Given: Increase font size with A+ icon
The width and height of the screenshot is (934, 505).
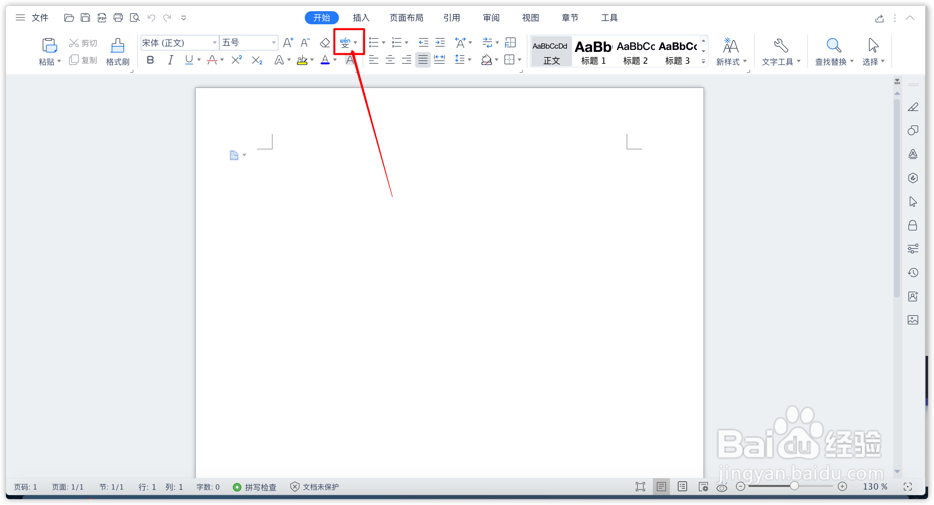Looking at the screenshot, I should pos(288,43).
